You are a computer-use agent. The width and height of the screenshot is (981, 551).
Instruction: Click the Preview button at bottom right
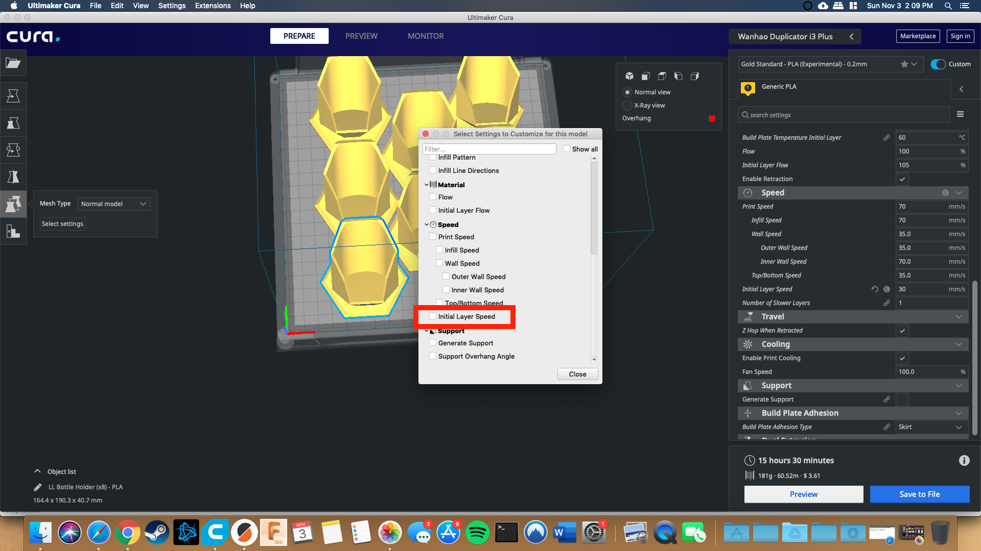(x=804, y=494)
